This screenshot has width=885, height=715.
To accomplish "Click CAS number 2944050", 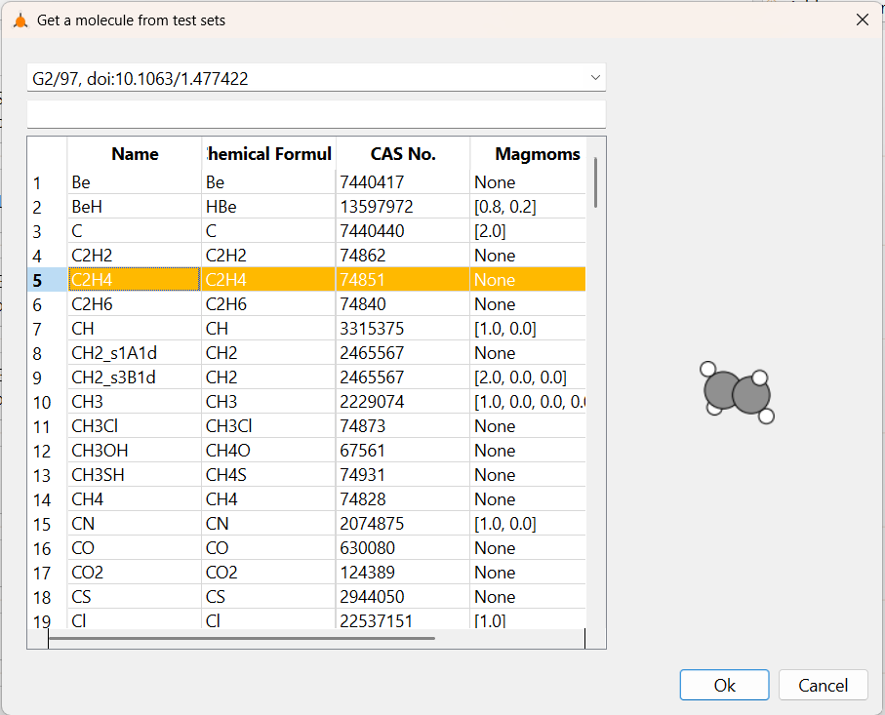I will (x=403, y=597).
